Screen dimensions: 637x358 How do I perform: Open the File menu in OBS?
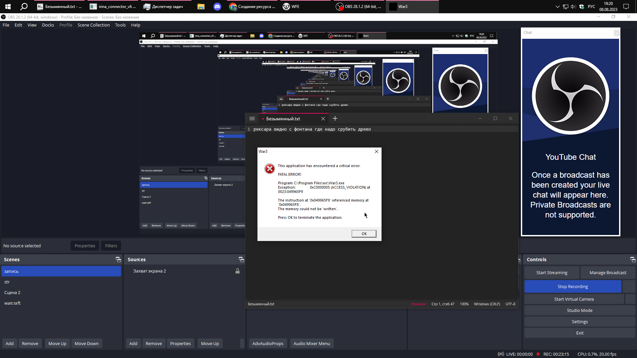[6, 25]
